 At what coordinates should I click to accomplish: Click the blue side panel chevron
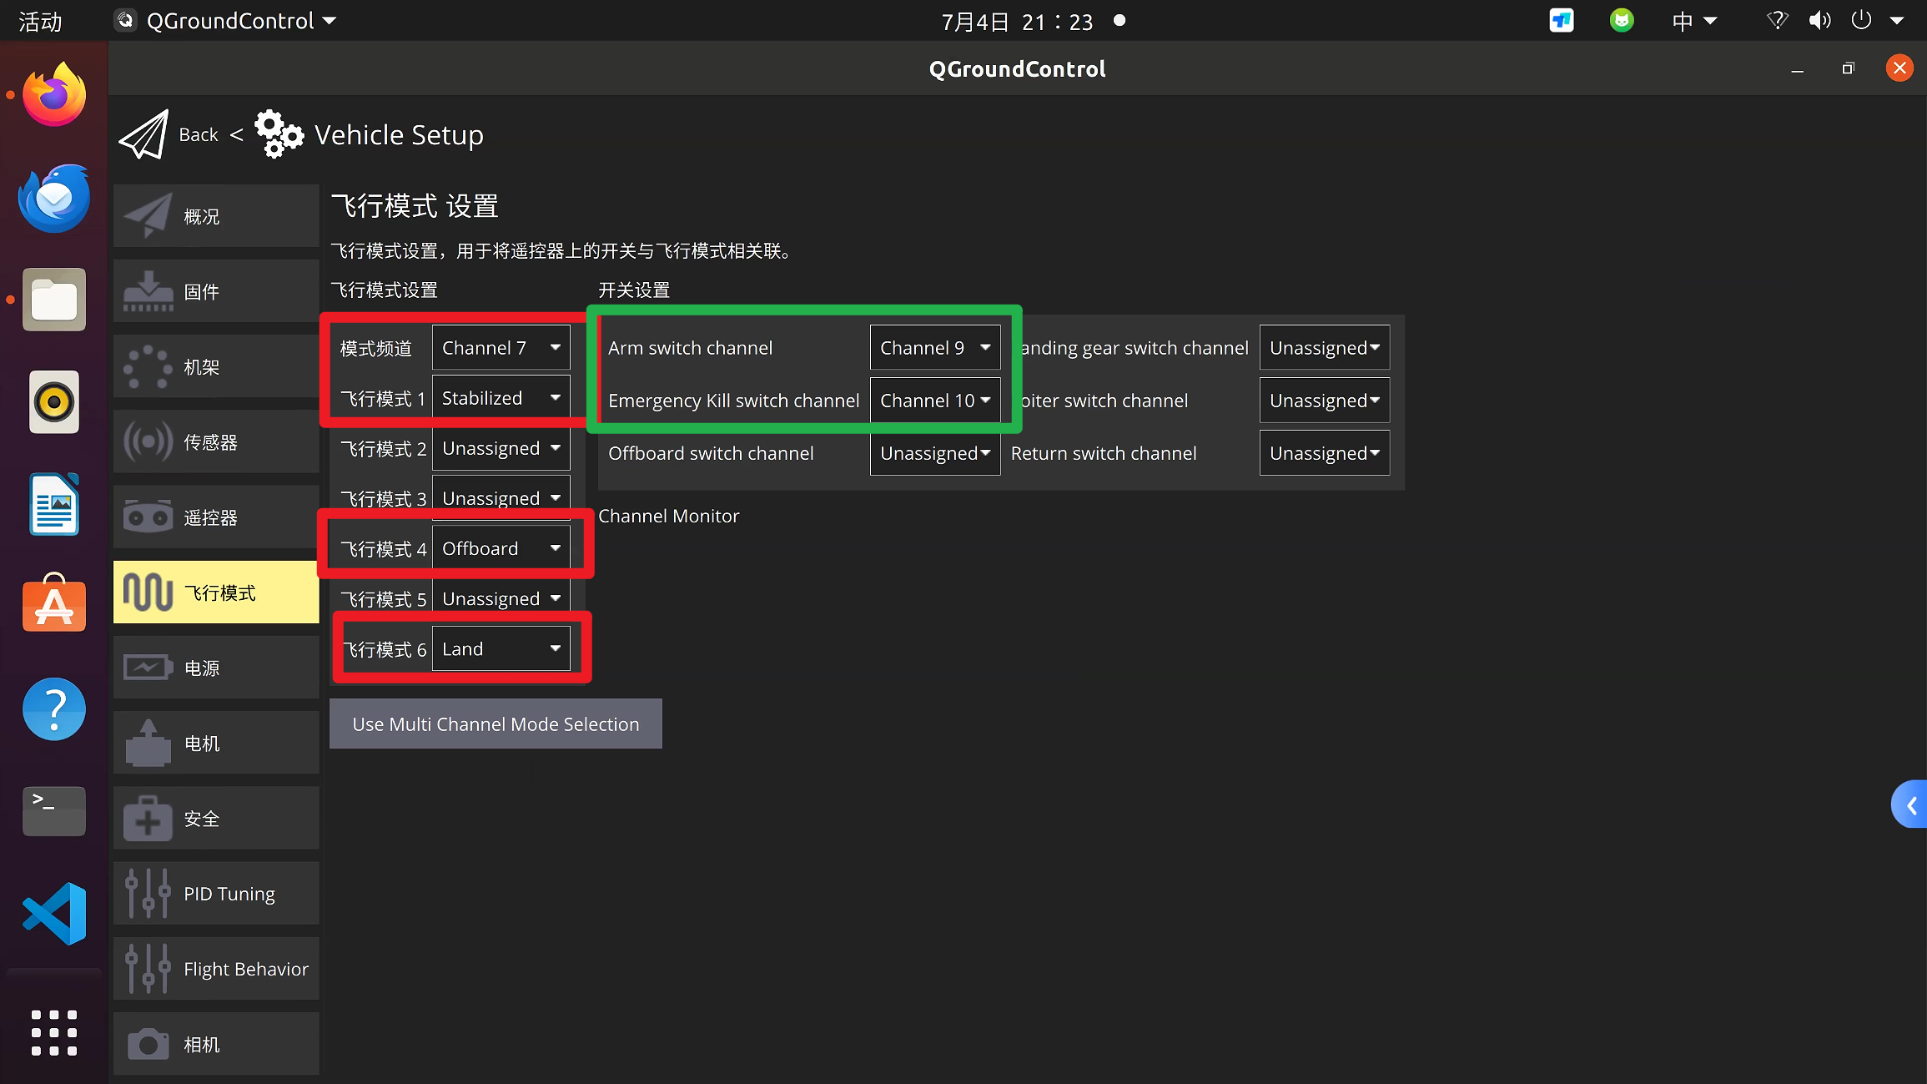1909,804
